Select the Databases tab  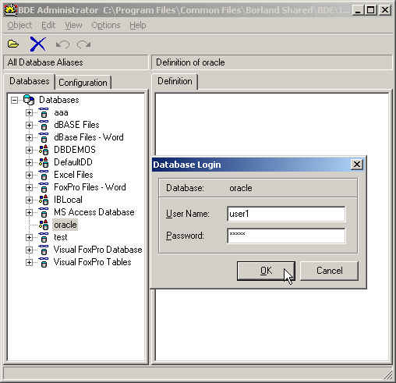tap(29, 81)
